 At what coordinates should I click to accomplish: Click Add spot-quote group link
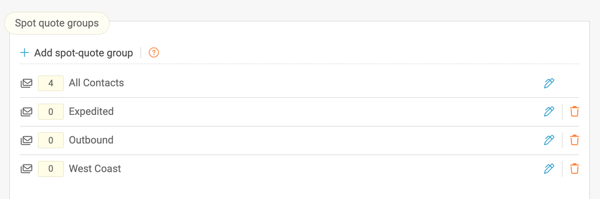tap(83, 53)
